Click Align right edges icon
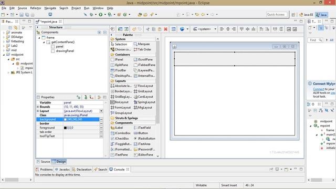This screenshot has height=189, width=336. coord(234,29)
